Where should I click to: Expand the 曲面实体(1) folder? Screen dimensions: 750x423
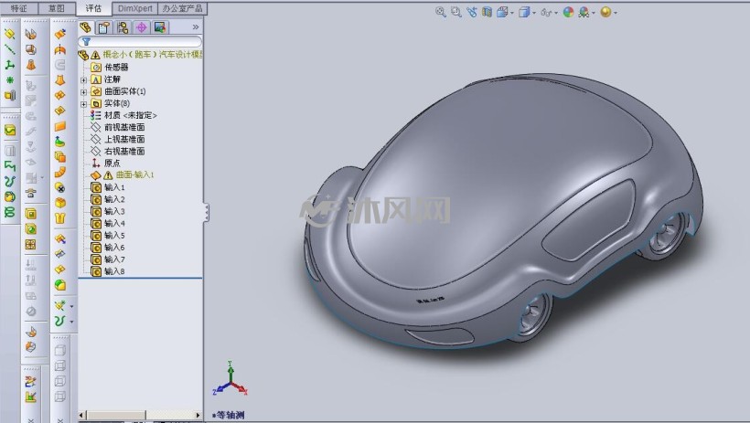coord(84,91)
